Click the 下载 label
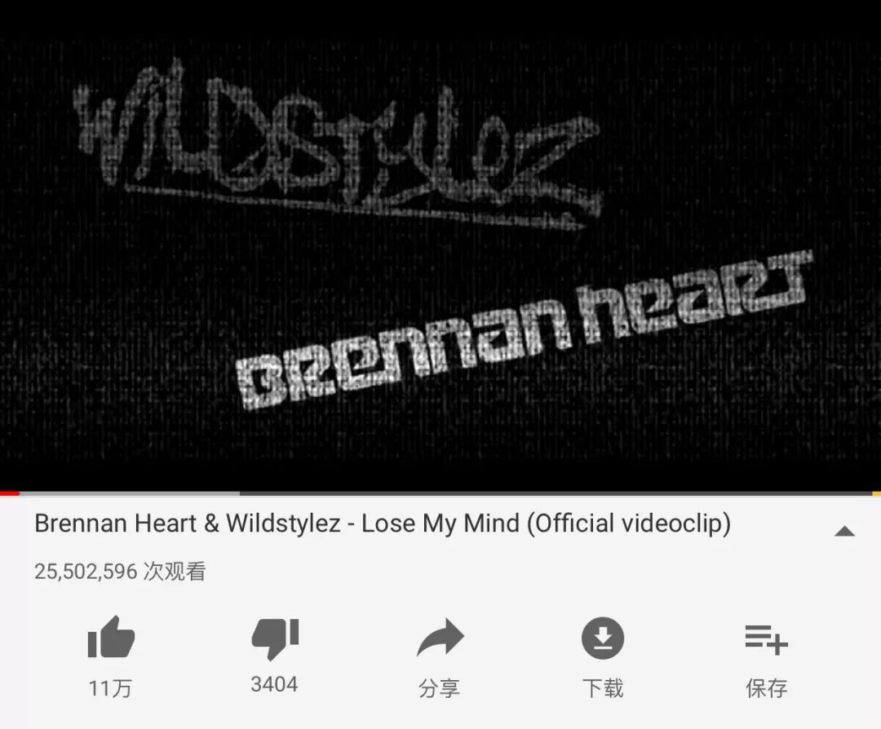This screenshot has height=729, width=881. (603, 688)
